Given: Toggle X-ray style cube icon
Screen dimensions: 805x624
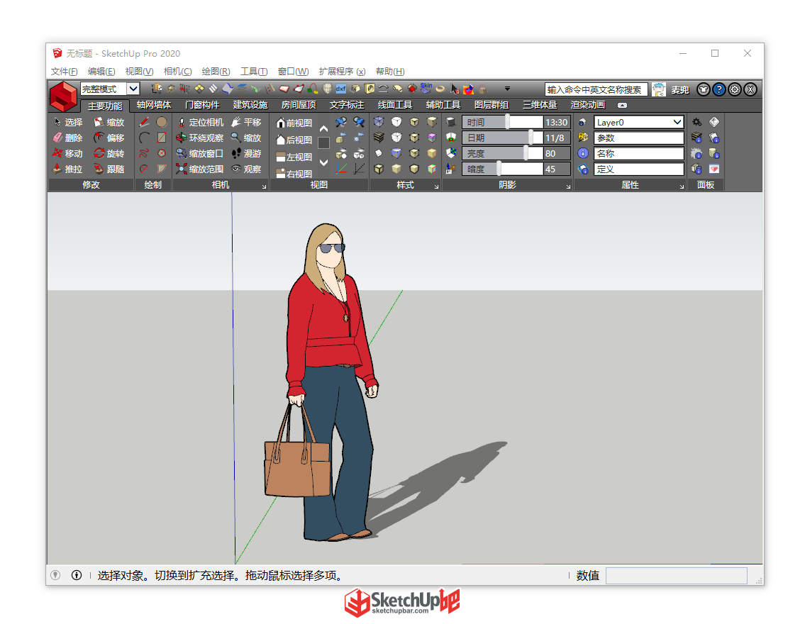Looking at the screenshot, I should point(378,122).
